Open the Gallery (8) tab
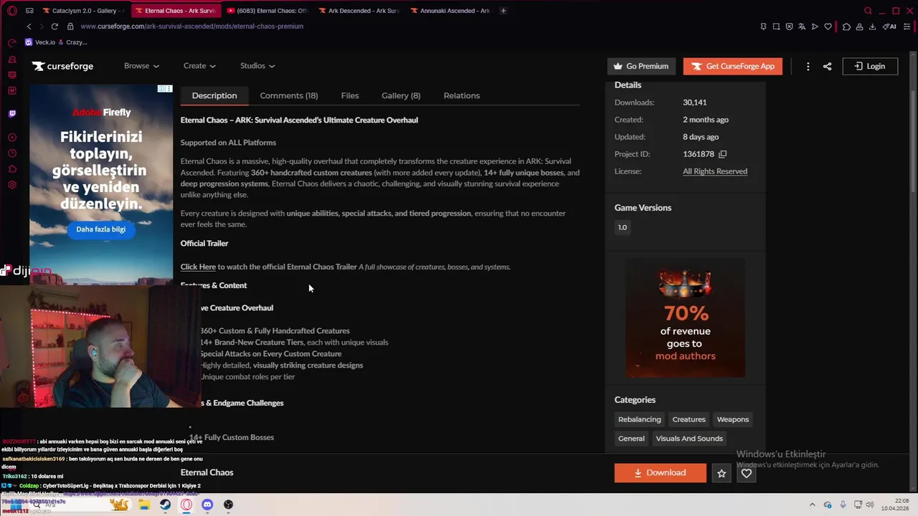The image size is (918, 516). pyautogui.click(x=401, y=95)
